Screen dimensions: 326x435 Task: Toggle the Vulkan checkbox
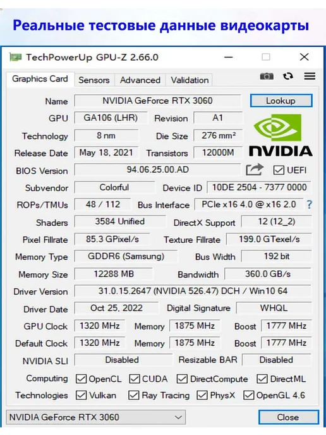(81, 395)
